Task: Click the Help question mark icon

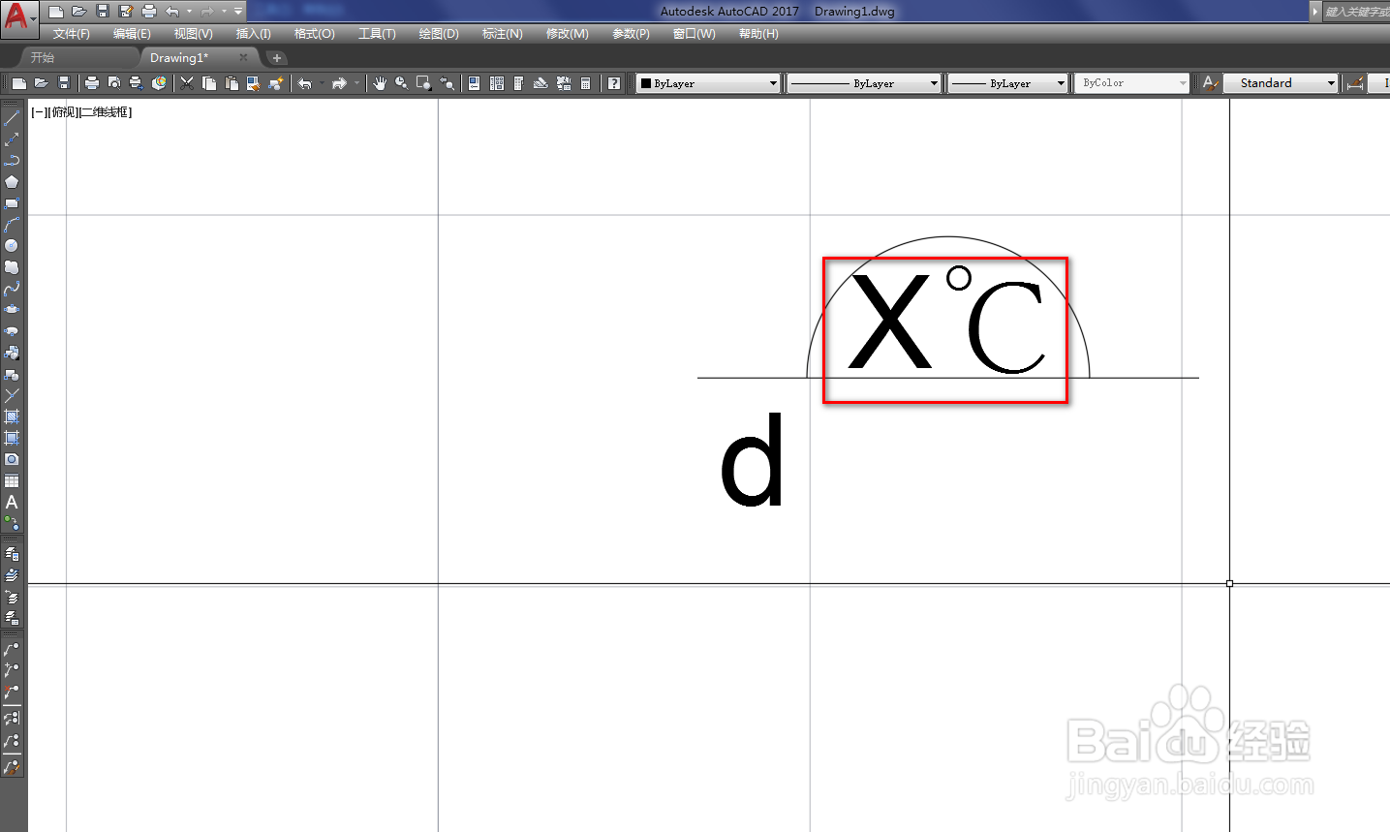Action: pos(614,83)
